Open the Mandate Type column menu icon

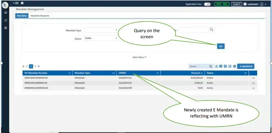coord(113,73)
